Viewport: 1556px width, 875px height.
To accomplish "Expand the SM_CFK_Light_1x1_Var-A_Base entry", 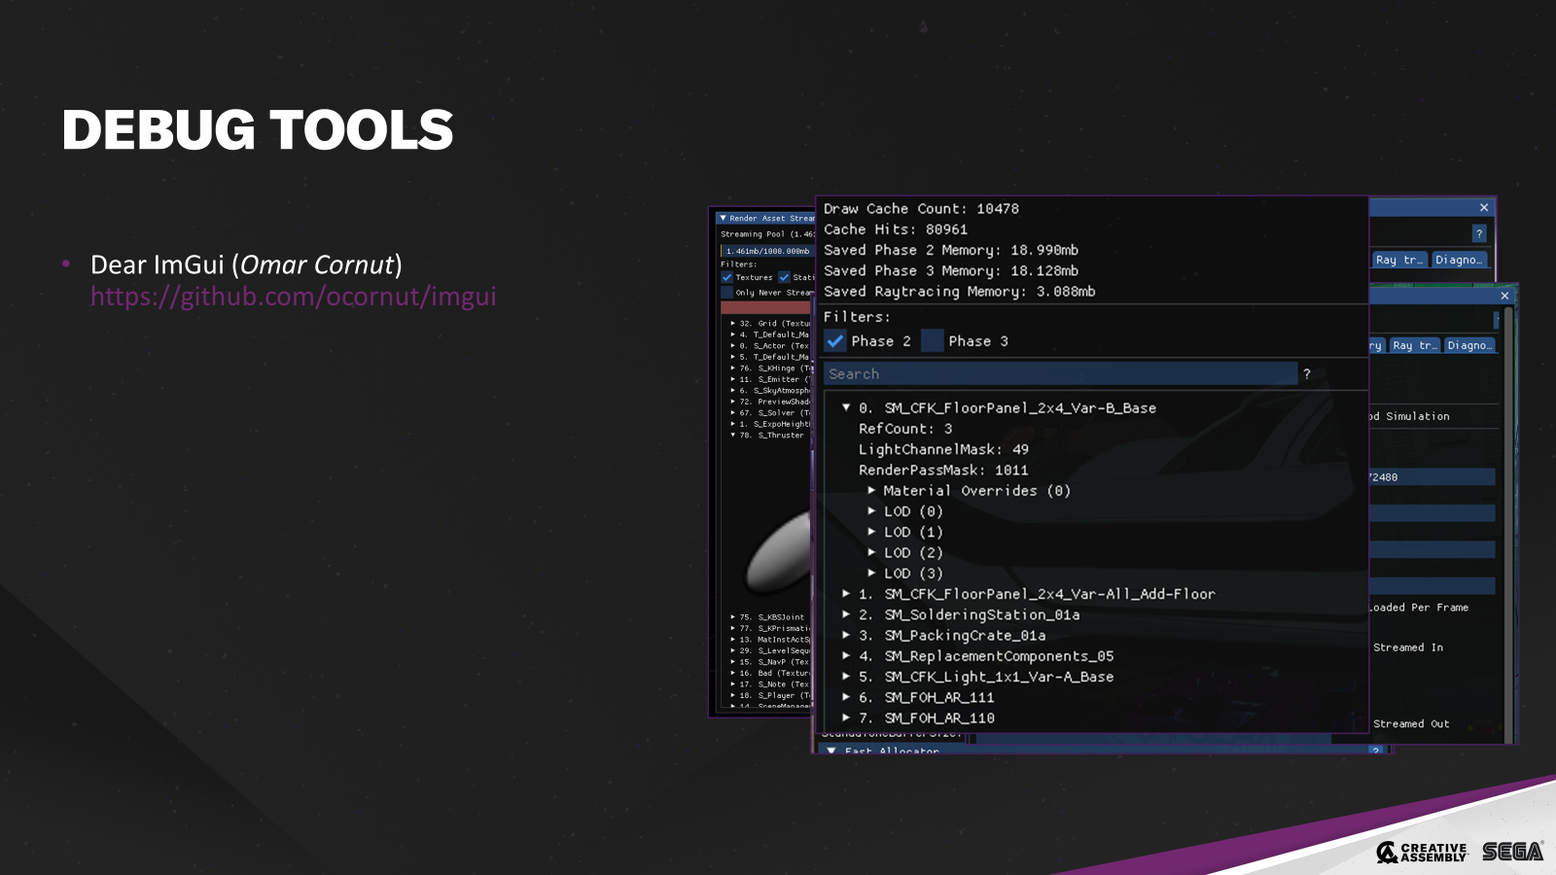I will pos(846,677).
